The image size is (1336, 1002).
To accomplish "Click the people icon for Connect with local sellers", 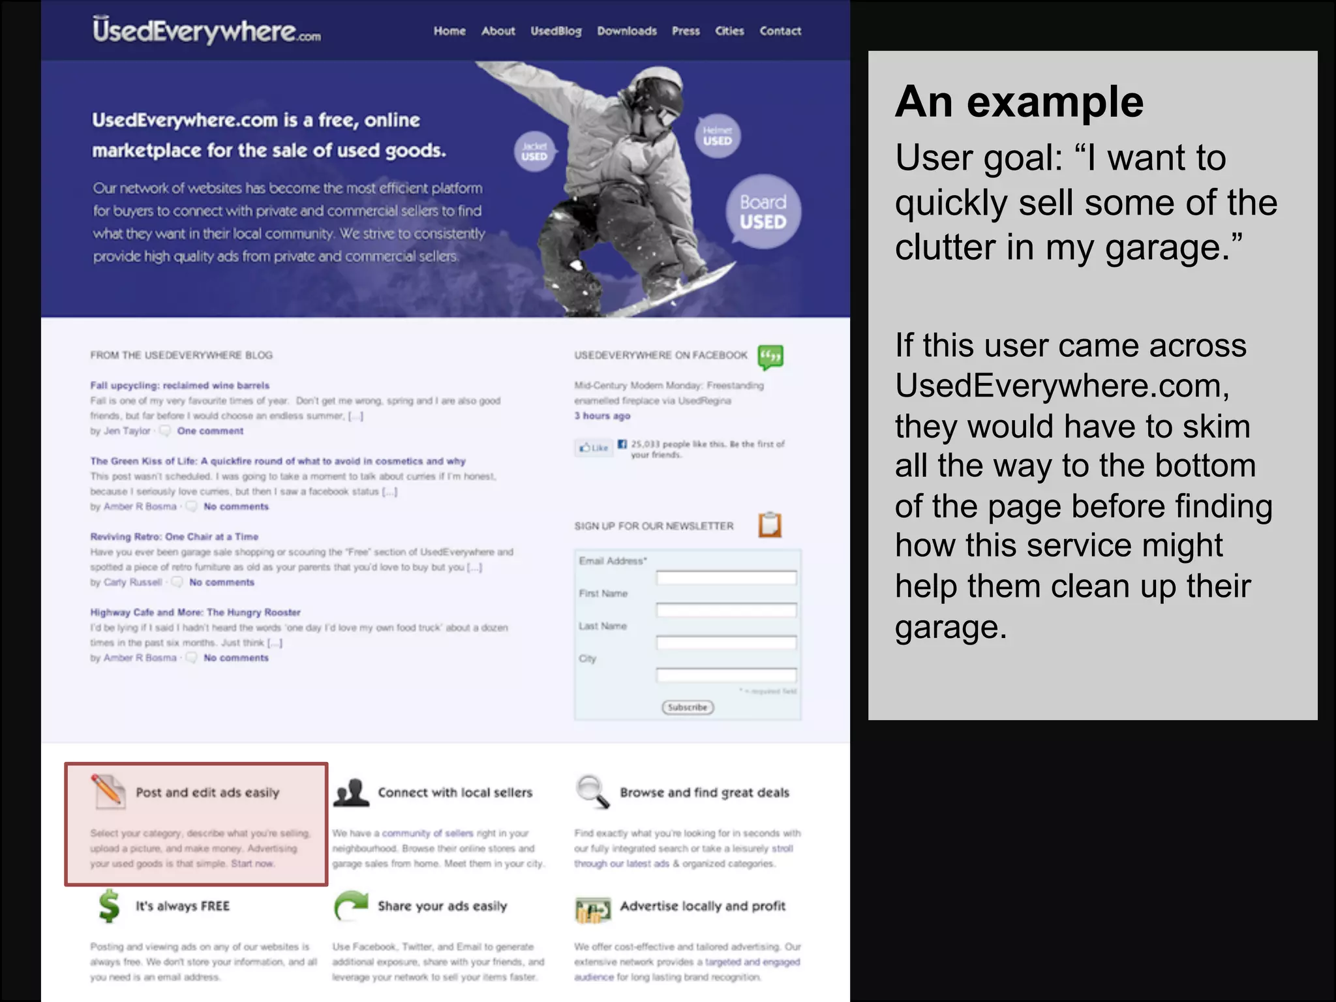I will (351, 793).
